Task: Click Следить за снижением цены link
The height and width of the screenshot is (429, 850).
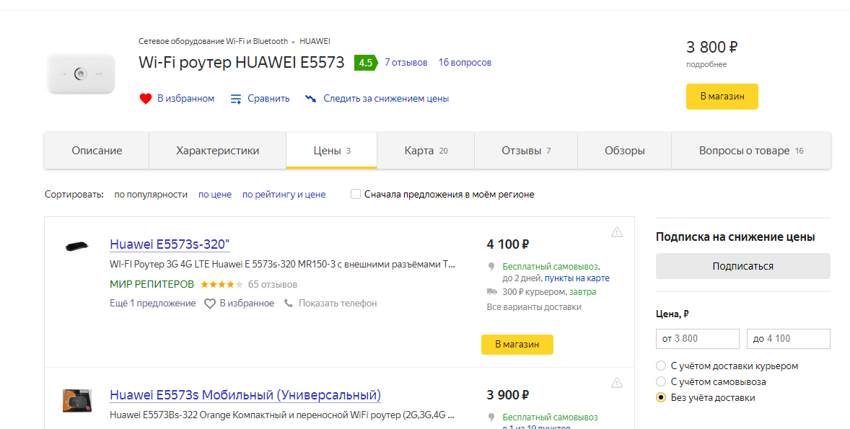Action: click(x=386, y=99)
